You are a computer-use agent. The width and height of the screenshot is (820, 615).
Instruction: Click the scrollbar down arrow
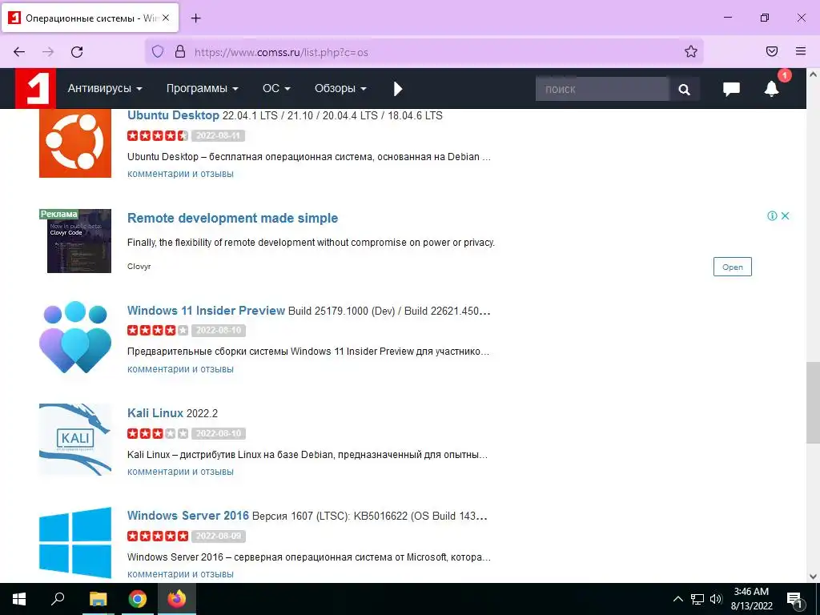813,577
